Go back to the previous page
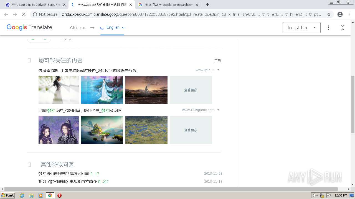 (6, 14)
